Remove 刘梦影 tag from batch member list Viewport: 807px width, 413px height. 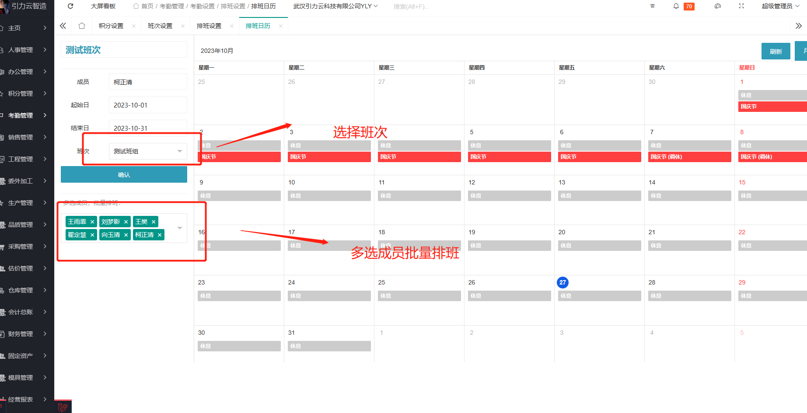pos(126,222)
